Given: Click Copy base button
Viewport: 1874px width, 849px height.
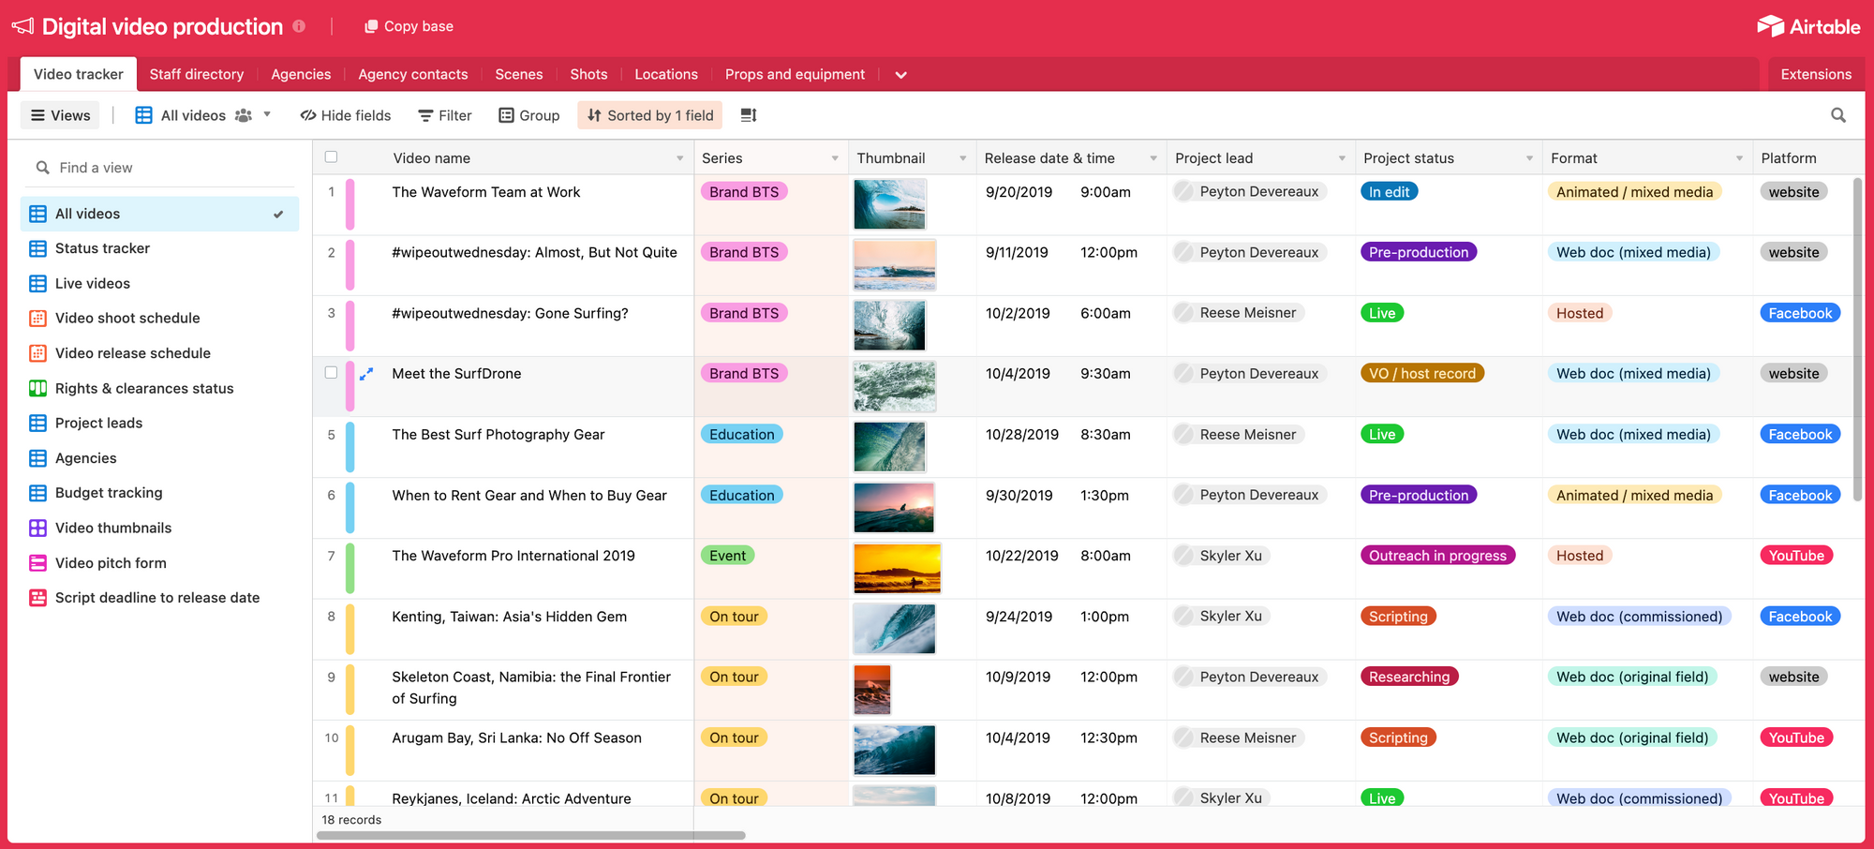Looking at the screenshot, I should click(x=409, y=26).
